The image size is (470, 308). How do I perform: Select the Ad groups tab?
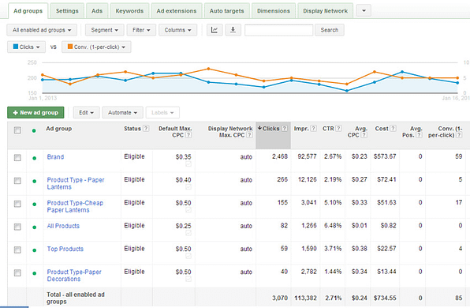pyautogui.click(x=28, y=11)
